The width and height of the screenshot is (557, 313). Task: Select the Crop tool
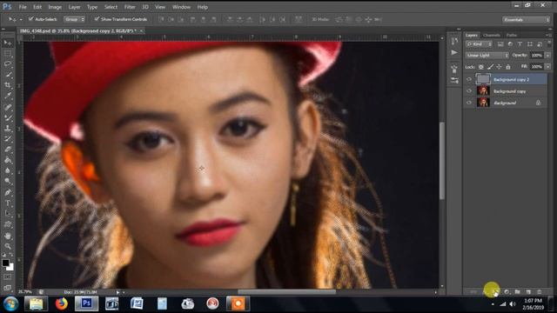pos(8,85)
